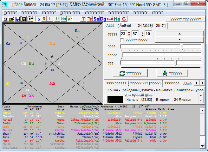208x152 pixels.
Task: Click the red Ke planet label in the chart
Action: point(24,95)
